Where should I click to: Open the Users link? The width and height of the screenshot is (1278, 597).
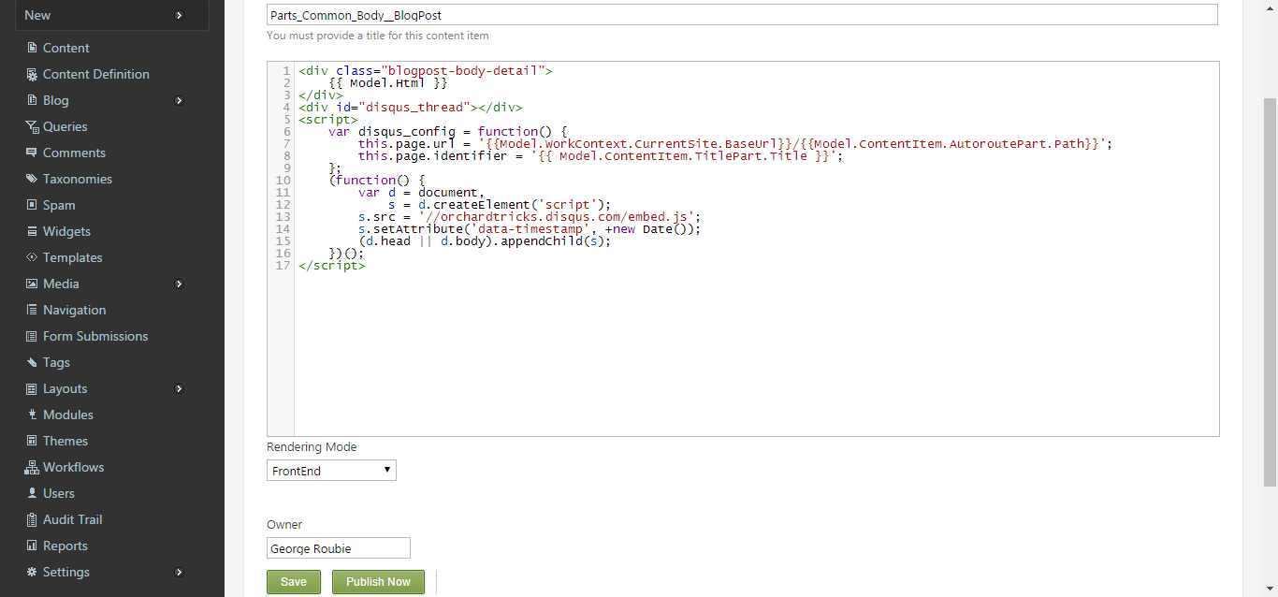[x=59, y=493]
